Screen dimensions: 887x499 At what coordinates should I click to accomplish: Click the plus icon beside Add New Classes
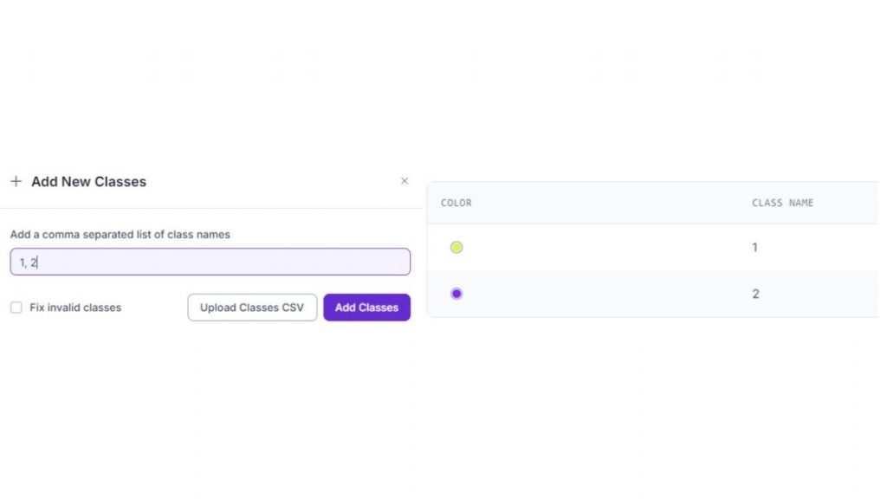16,182
